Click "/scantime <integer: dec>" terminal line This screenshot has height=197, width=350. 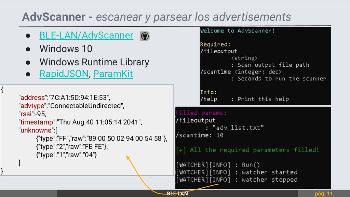(x=241, y=72)
